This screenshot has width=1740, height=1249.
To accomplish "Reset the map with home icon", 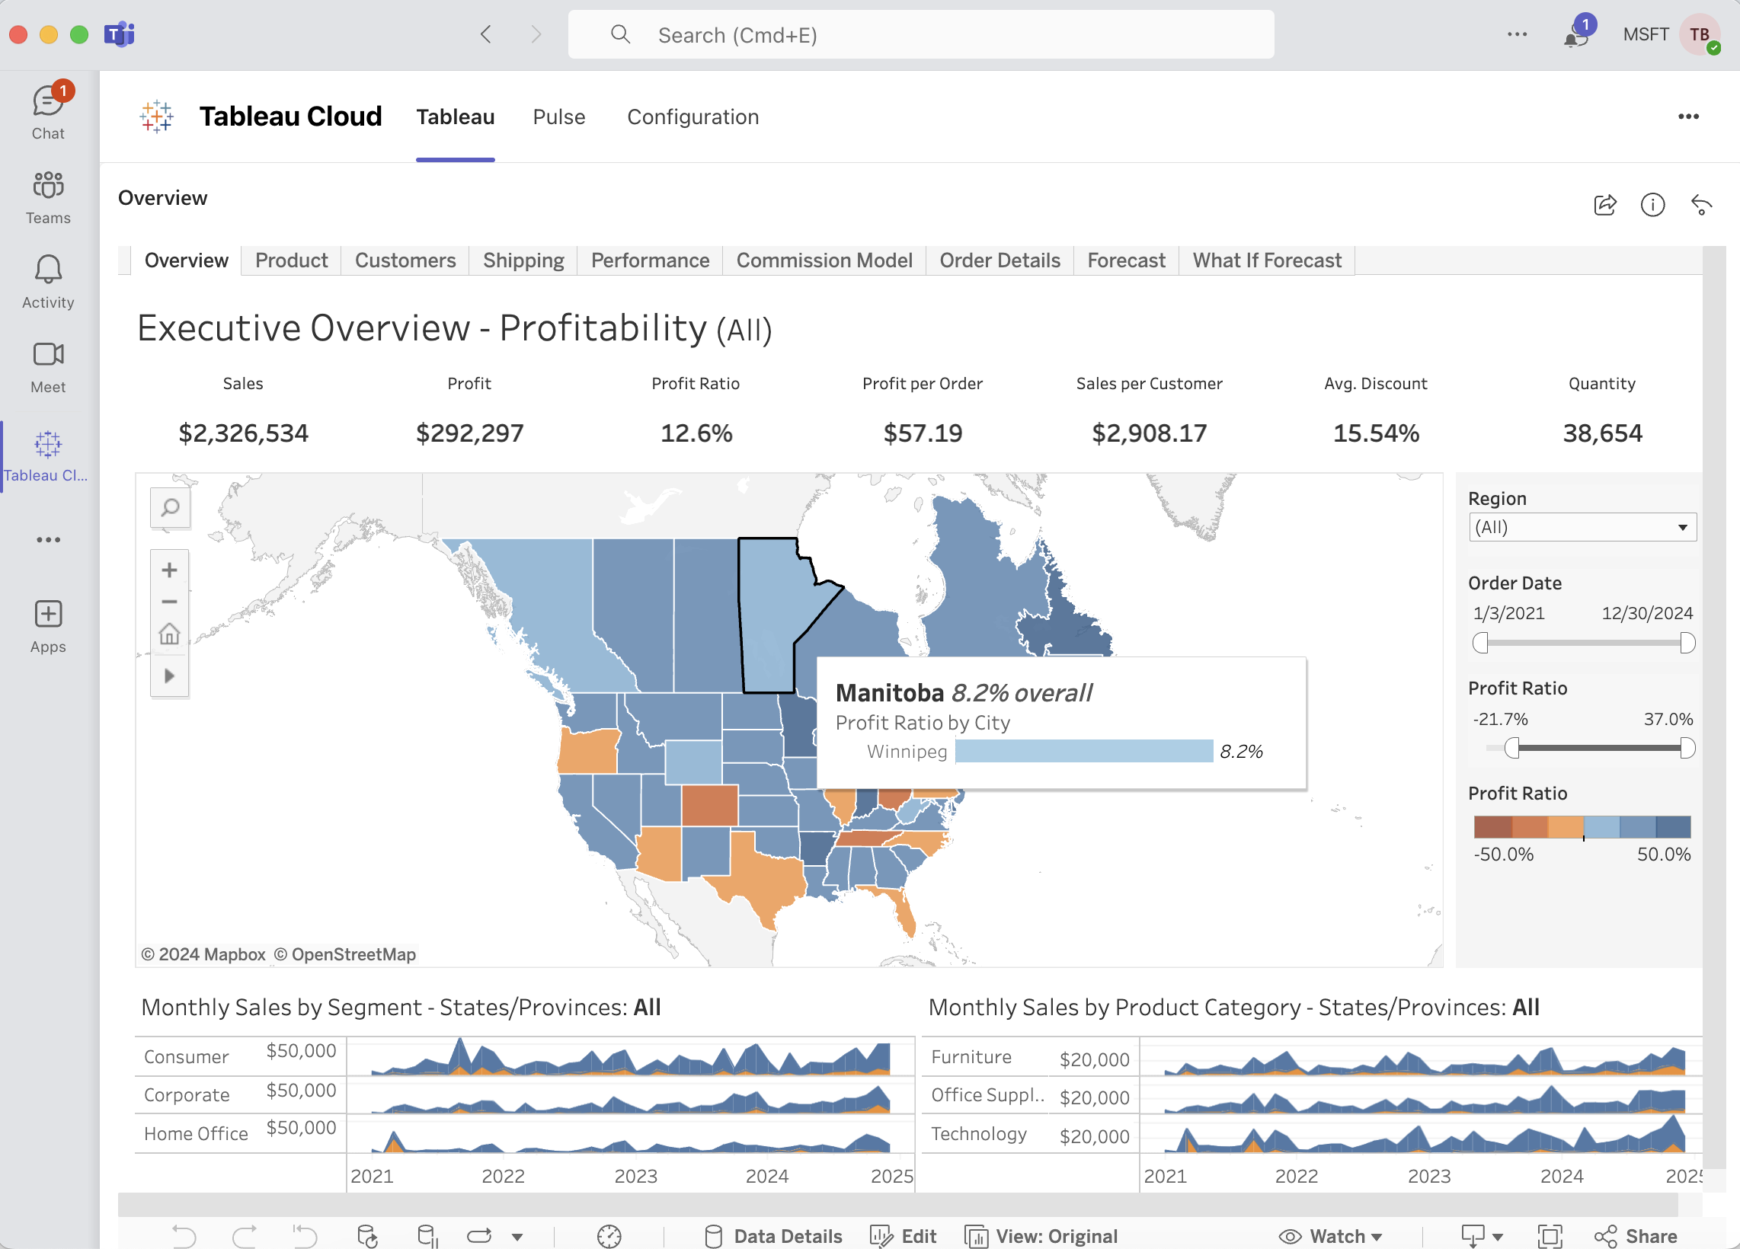I will tap(170, 634).
